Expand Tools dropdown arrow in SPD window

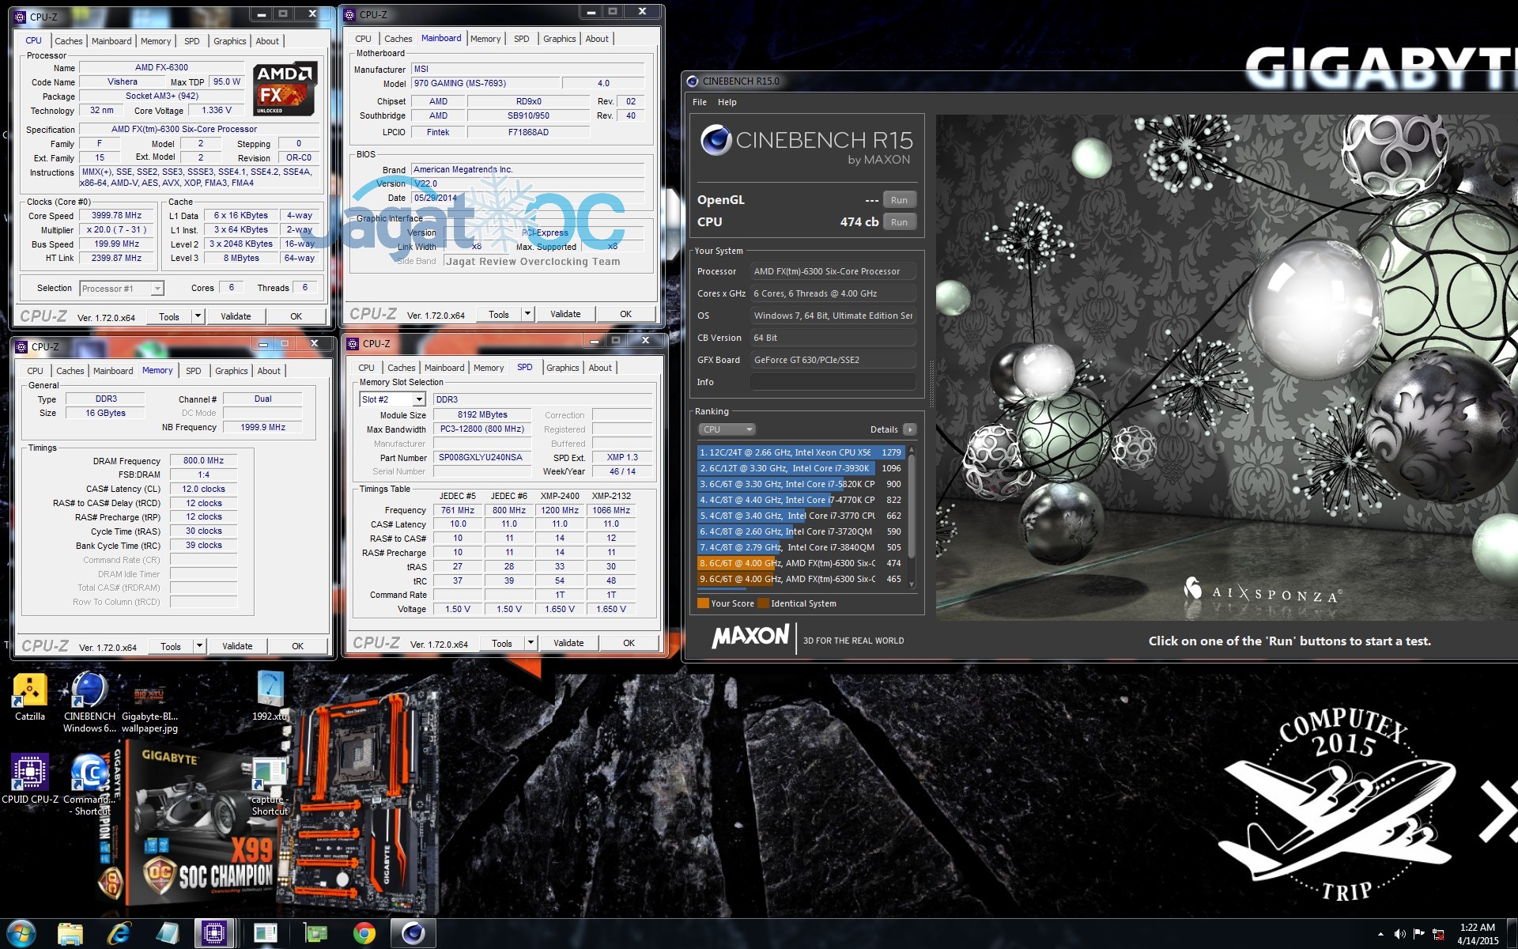(531, 643)
